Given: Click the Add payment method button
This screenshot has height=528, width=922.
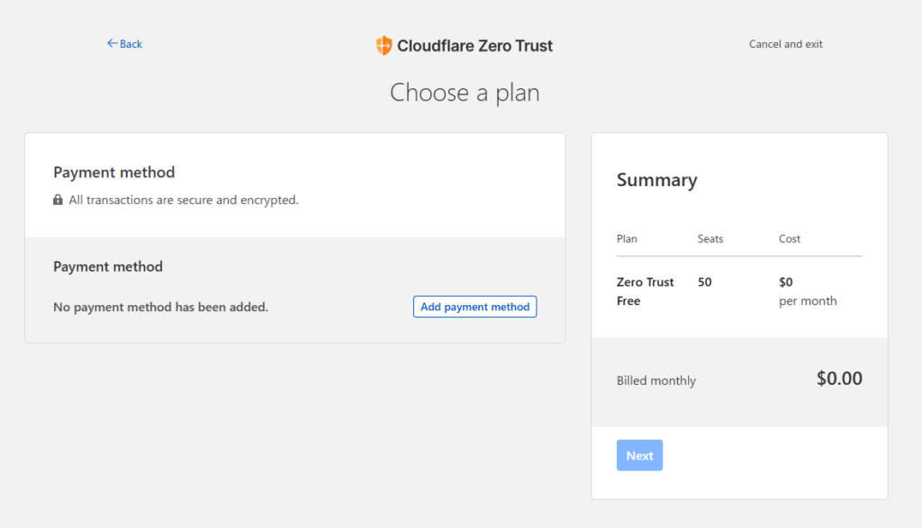Looking at the screenshot, I should [475, 306].
